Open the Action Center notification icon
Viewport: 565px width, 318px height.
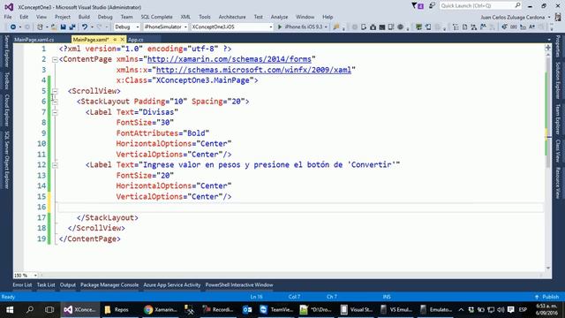(510, 310)
